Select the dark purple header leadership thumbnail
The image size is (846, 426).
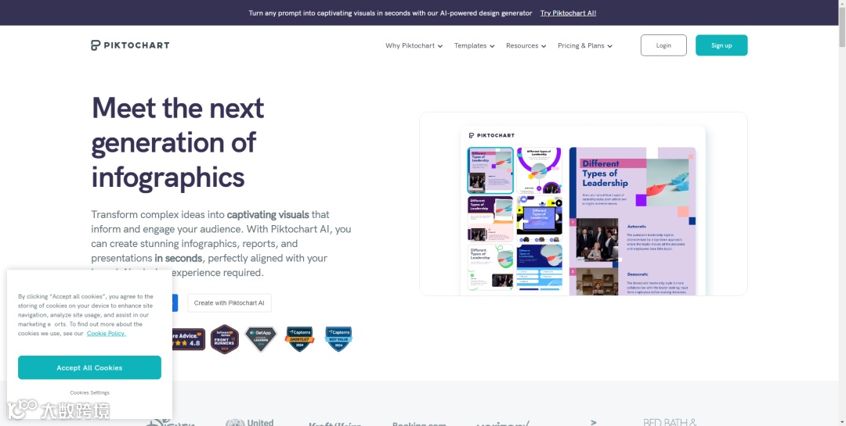coord(490,219)
